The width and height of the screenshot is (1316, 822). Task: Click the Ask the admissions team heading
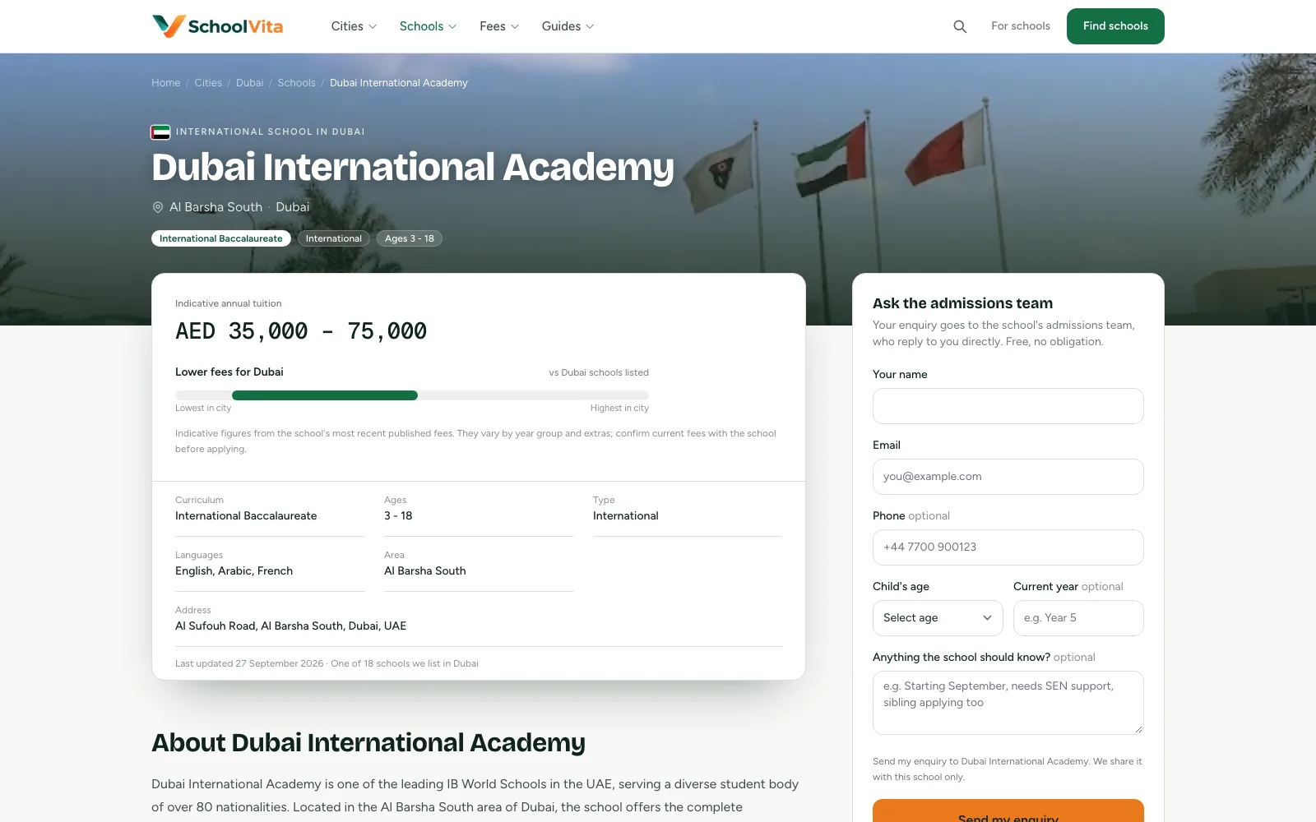962,303
